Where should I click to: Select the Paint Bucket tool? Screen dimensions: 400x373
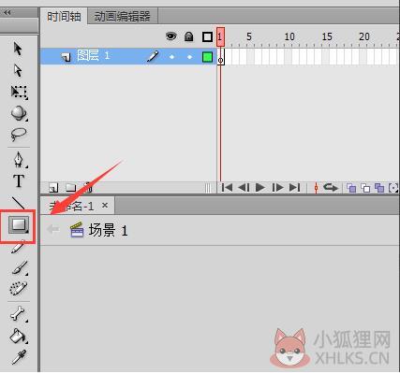(x=19, y=336)
